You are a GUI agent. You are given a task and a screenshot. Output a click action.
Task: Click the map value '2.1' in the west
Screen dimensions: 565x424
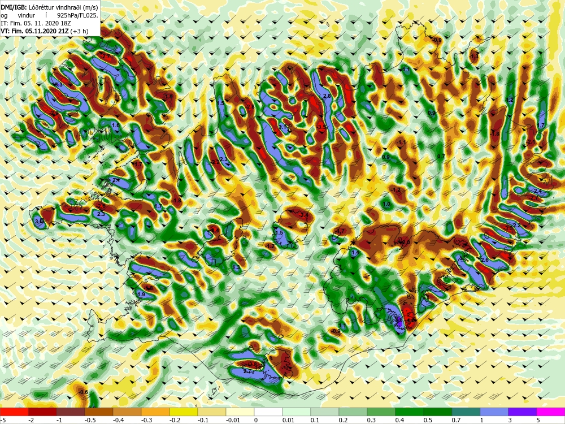pos(116,180)
